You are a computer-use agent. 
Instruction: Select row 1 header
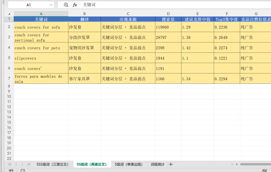pyautogui.click(x=9, y=19)
